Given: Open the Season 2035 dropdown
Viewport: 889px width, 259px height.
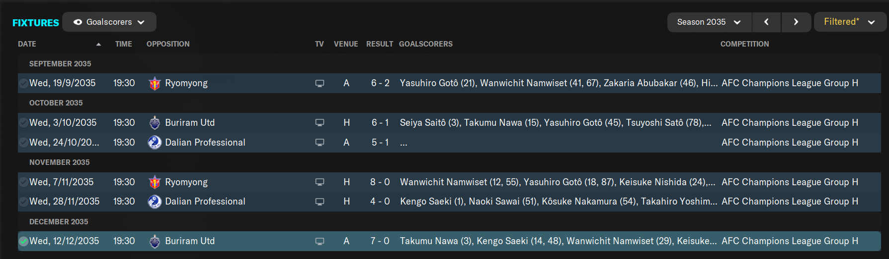Looking at the screenshot, I should [x=709, y=22].
